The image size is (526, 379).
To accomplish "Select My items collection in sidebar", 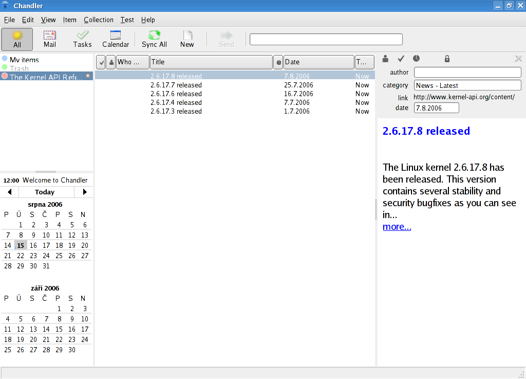I will [x=46, y=60].
